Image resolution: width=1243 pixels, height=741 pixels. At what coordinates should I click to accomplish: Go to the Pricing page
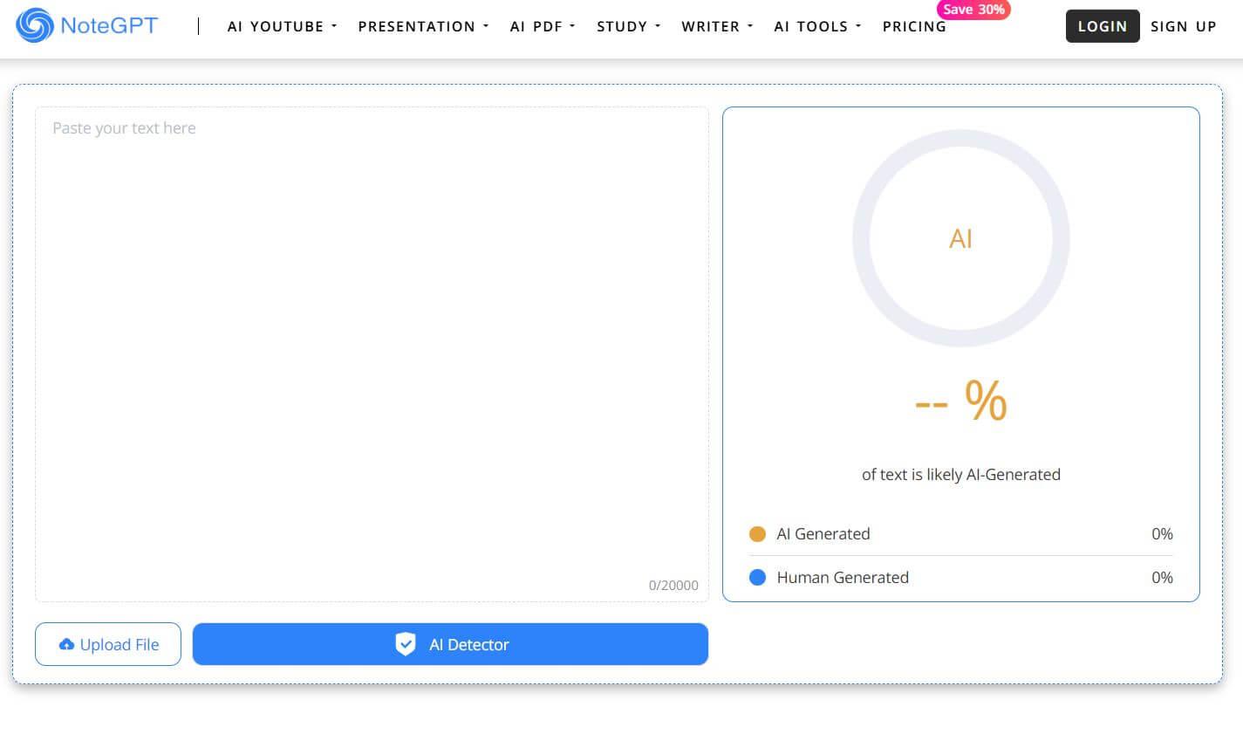click(x=914, y=27)
